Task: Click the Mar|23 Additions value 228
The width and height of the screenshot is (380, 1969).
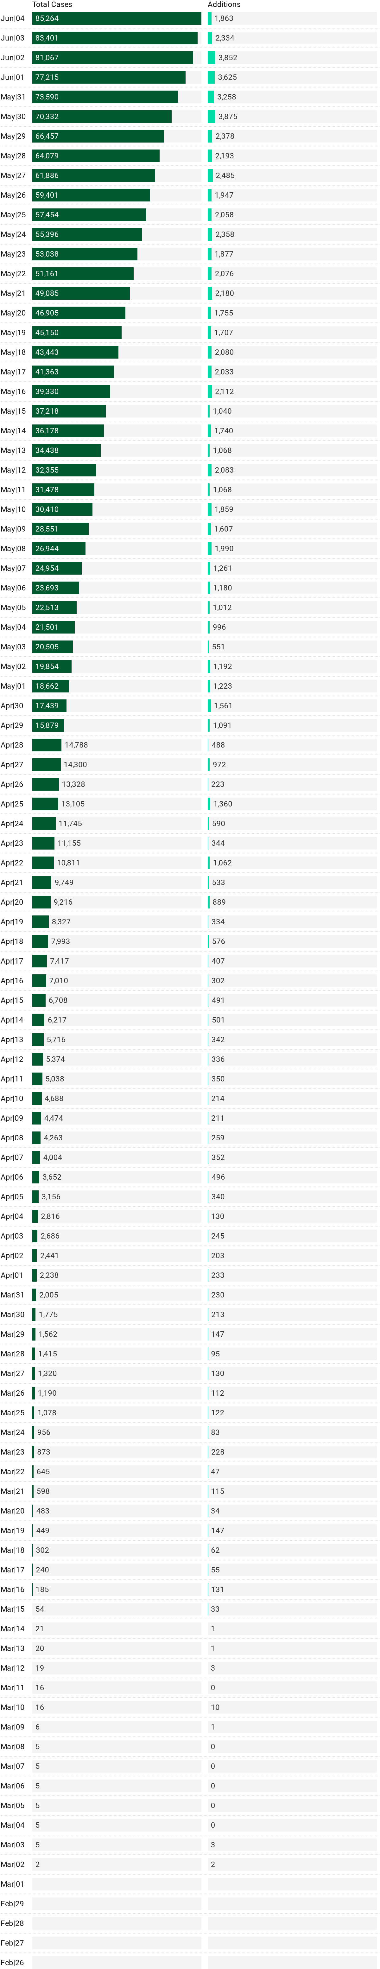Action: 218,1451
